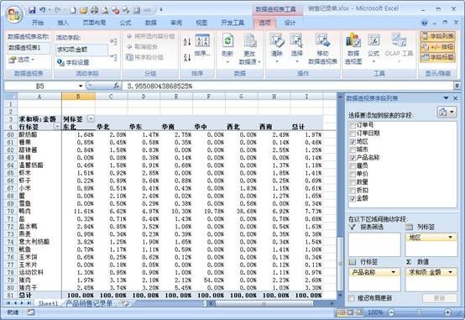The height and width of the screenshot is (320, 465).
Task: Open the Name Box dropdown arrow
Action: [81, 86]
